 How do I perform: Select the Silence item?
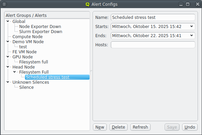(x=26, y=87)
